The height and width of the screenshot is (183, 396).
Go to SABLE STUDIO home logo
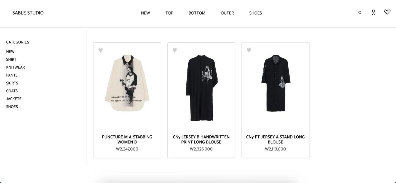pos(28,13)
